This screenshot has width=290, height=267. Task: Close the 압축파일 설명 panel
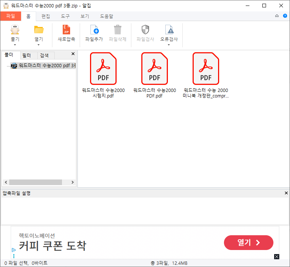tap(286, 193)
